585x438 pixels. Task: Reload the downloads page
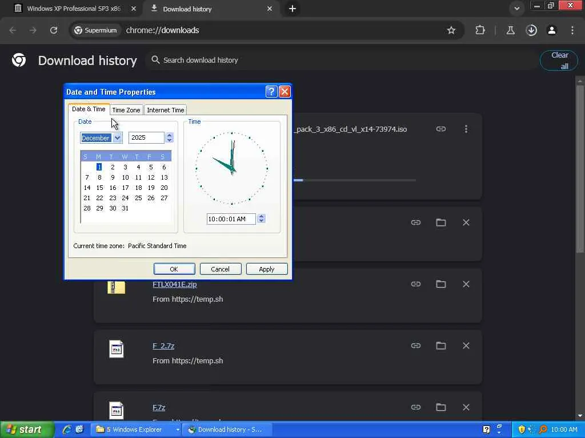coord(54,30)
